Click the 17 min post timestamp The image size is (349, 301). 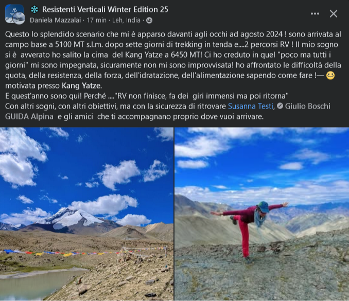pyautogui.click(x=96, y=20)
